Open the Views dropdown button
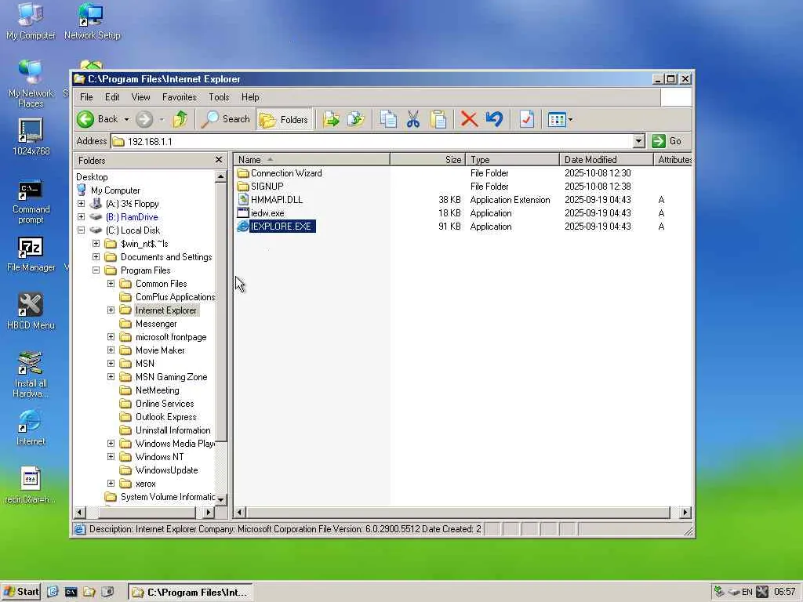Image resolution: width=803 pixels, height=602 pixels. pyautogui.click(x=560, y=119)
